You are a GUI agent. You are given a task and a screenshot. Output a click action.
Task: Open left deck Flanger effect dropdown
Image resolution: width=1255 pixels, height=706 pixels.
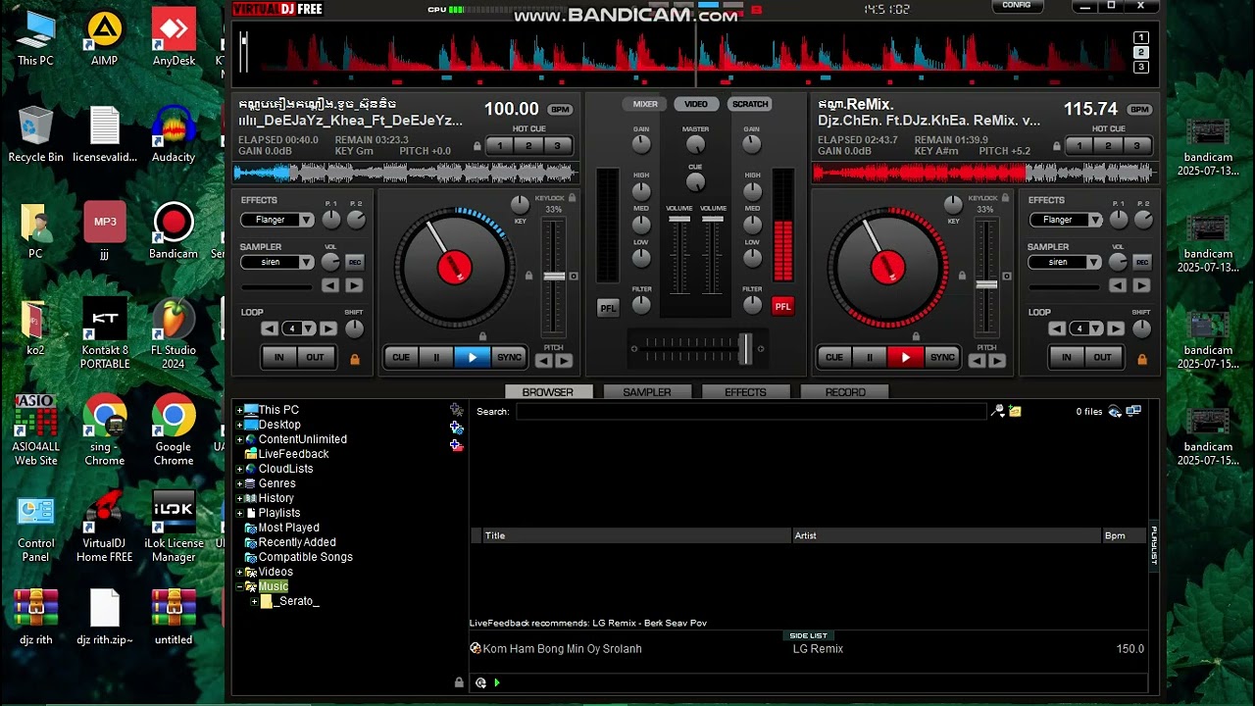pyautogui.click(x=277, y=220)
